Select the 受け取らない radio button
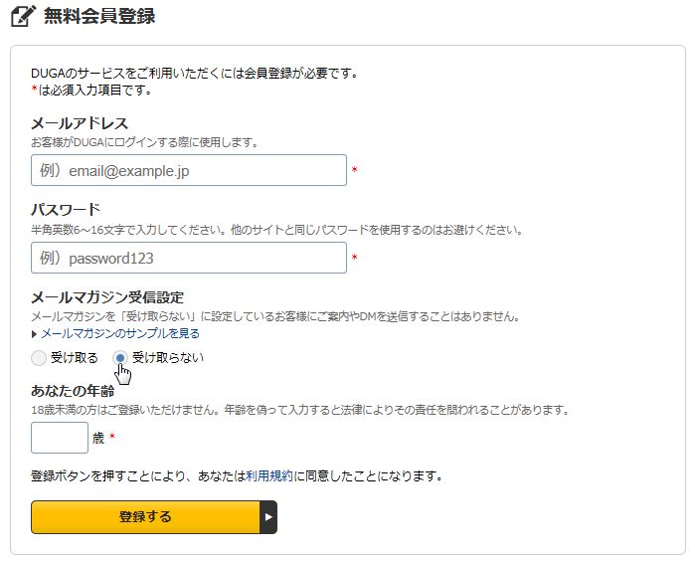This screenshot has height=562, width=695. [x=120, y=358]
